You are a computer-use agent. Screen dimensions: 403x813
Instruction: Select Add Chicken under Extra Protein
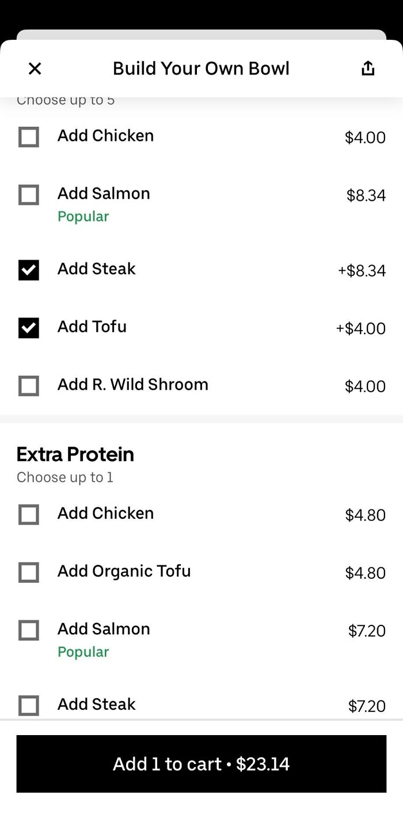coord(28,515)
